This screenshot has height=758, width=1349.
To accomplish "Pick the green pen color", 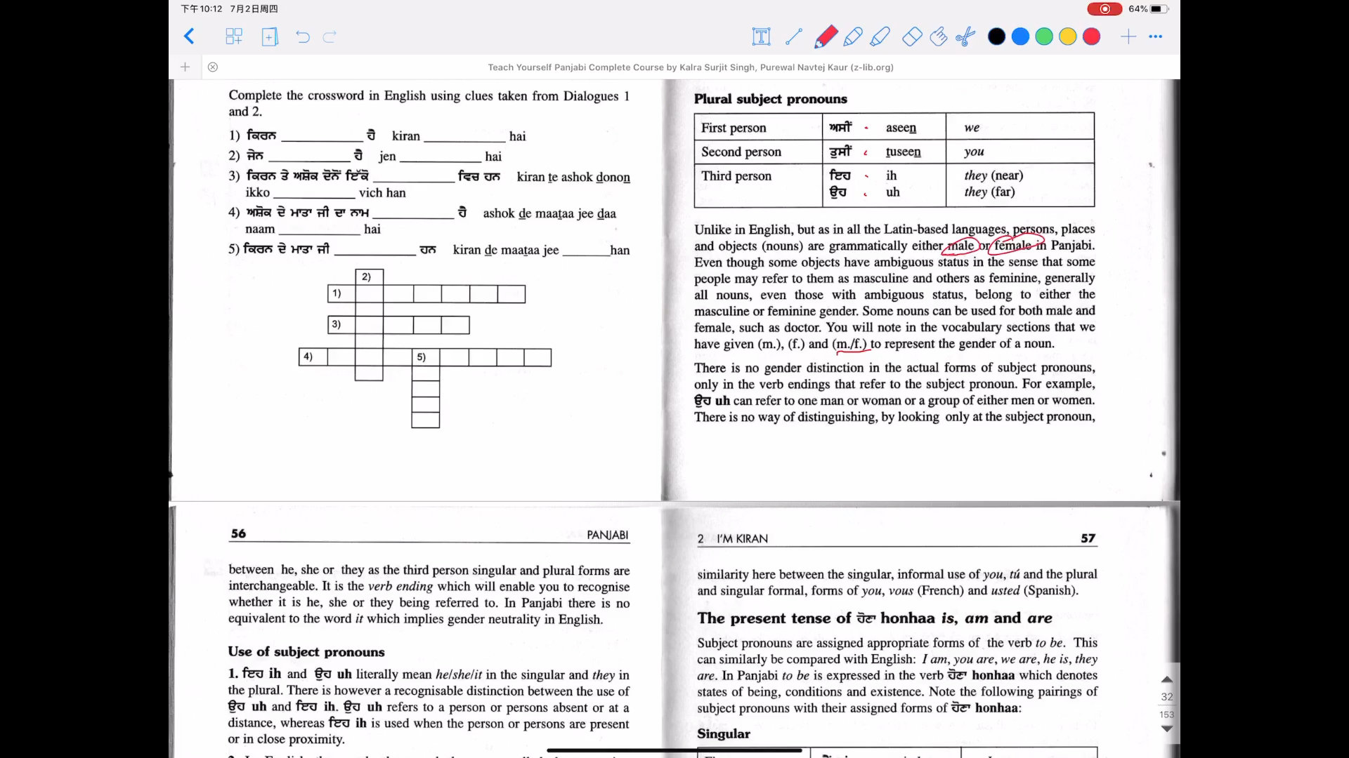I will click(1044, 36).
